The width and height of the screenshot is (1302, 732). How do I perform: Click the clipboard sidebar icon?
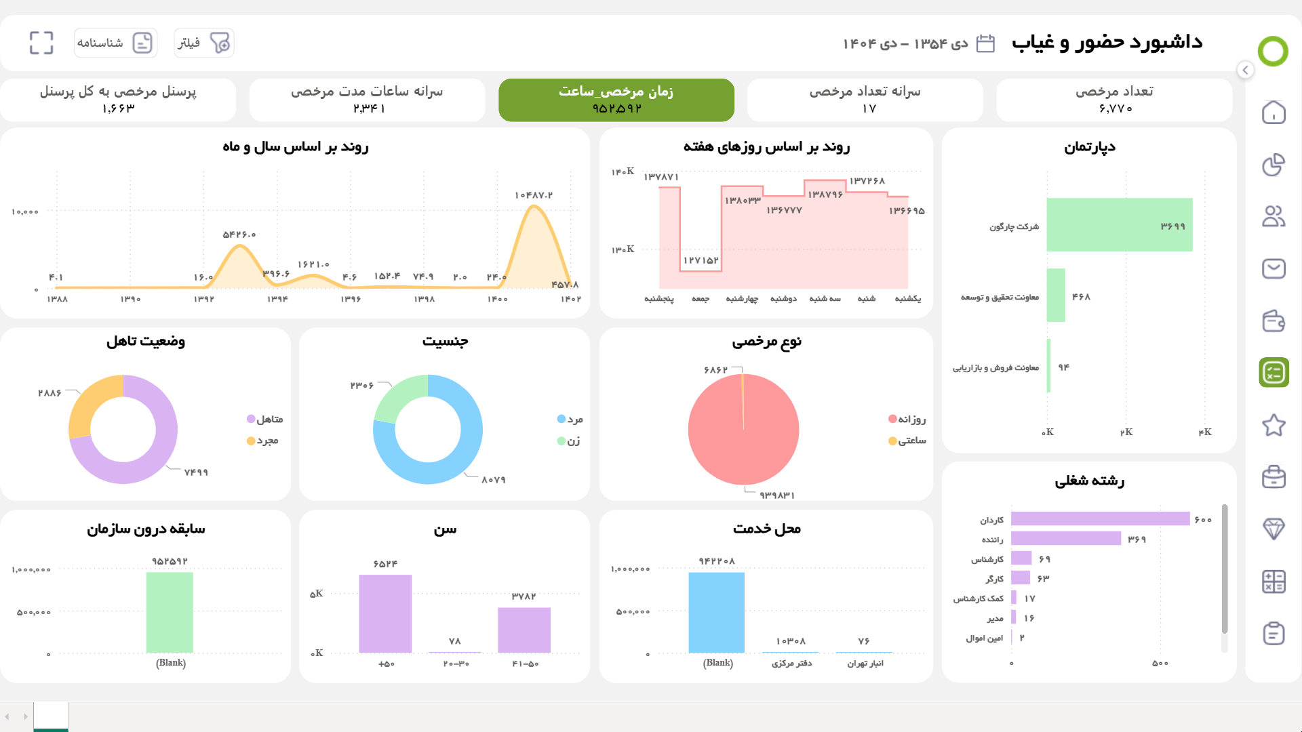pos(1273,633)
